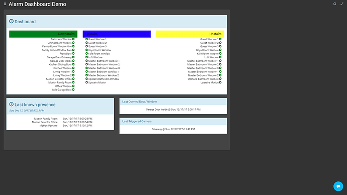Click Kyle Room Window in blue column
Image resolution: width=347 pixels, height=195 pixels.
point(99,53)
